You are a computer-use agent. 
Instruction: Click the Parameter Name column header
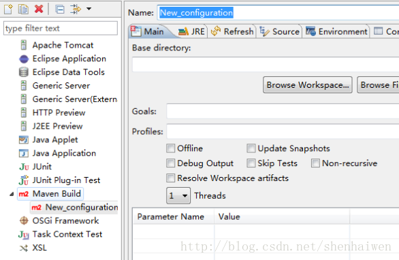point(174,216)
